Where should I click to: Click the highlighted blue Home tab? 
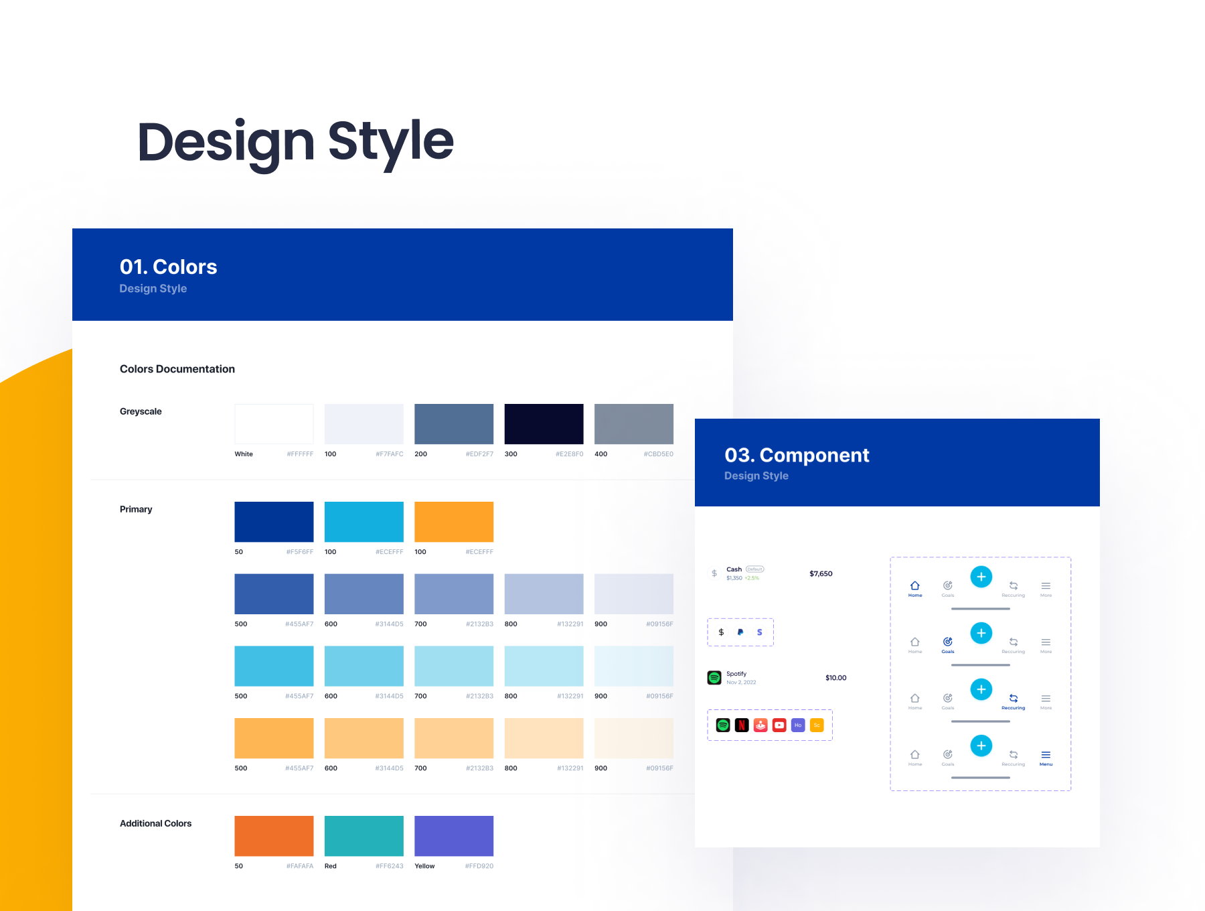coord(915,588)
